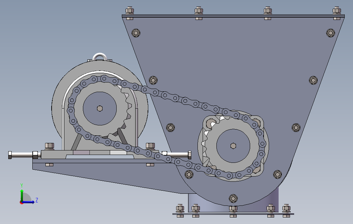Select the bottom-center bolt on hopper plate

(x=233, y=199)
